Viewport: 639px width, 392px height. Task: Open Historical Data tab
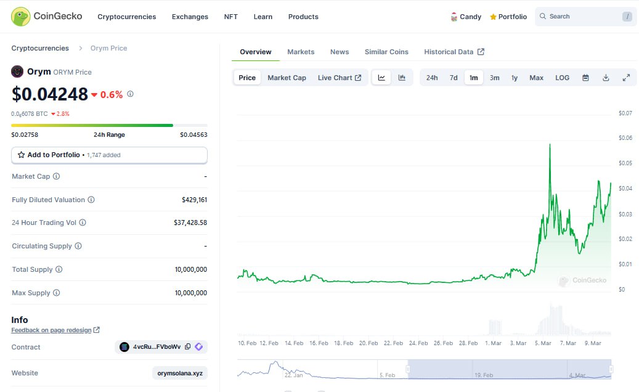click(454, 52)
